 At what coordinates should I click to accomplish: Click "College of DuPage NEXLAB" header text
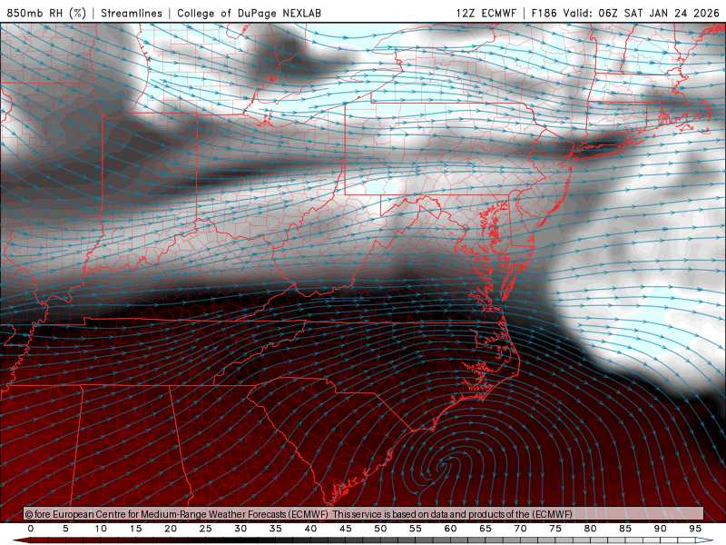(249, 13)
